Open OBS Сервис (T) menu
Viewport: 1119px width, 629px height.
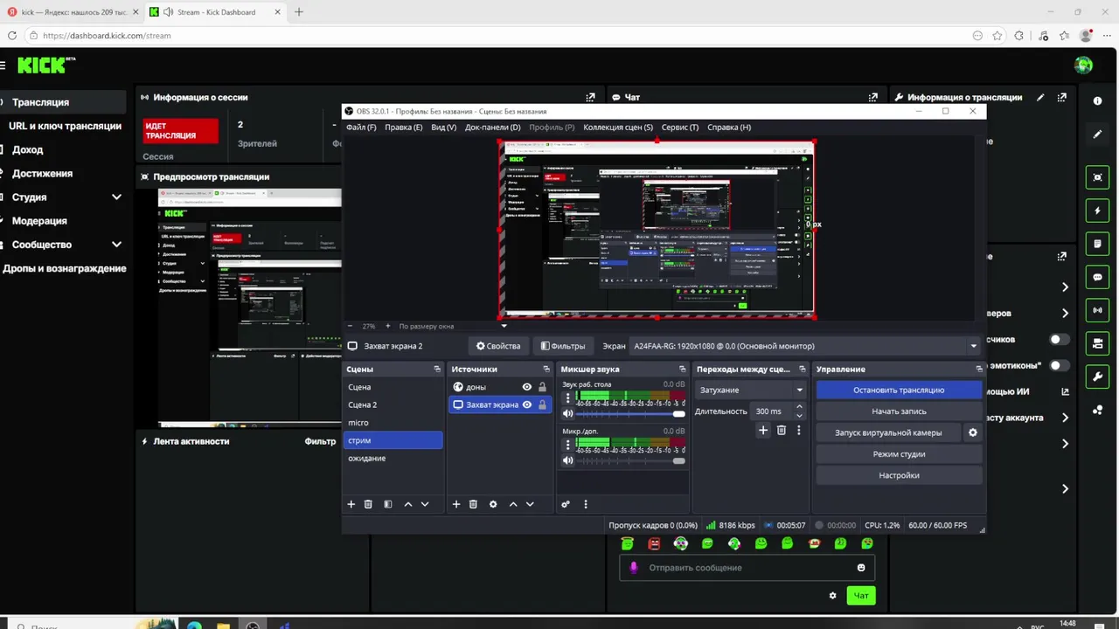pyautogui.click(x=680, y=128)
